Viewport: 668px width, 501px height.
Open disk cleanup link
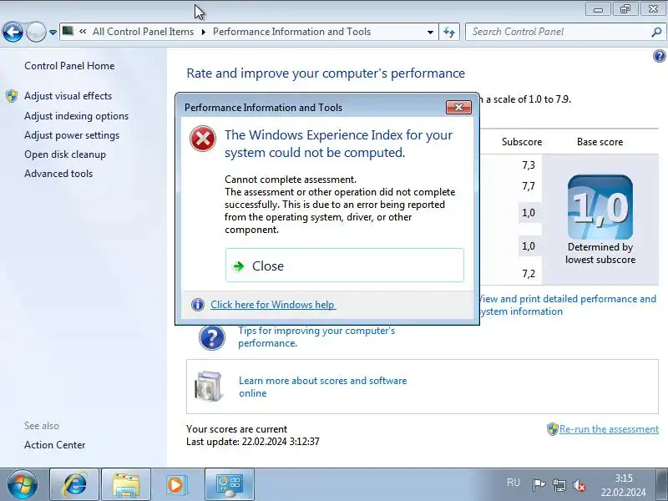pyautogui.click(x=65, y=154)
